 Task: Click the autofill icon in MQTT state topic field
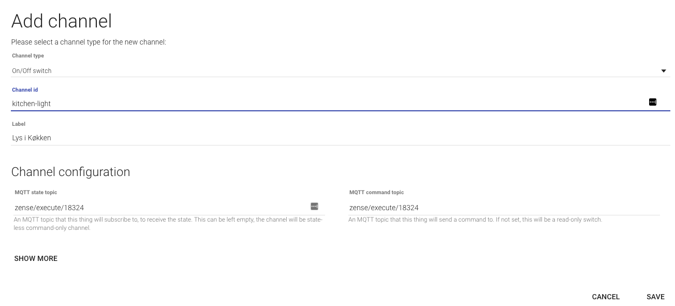tap(314, 207)
